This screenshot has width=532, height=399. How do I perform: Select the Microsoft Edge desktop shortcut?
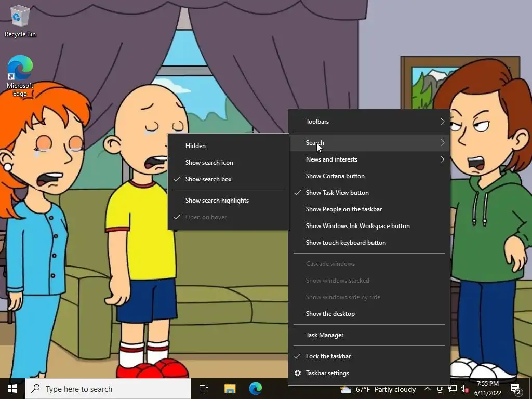20,75
